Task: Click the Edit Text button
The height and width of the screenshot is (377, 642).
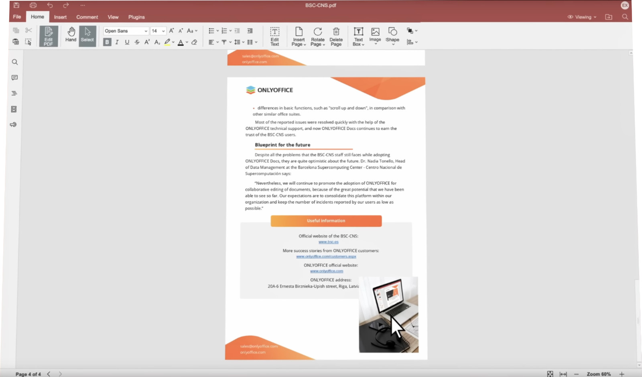Action: (x=275, y=36)
